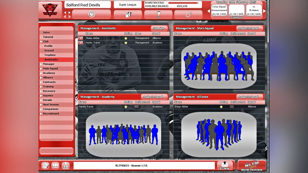Expand the Academy sidebar section
The width and height of the screenshot is (308, 173).
click(41, 73)
